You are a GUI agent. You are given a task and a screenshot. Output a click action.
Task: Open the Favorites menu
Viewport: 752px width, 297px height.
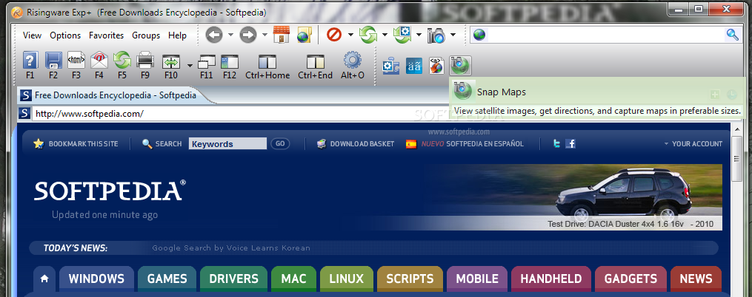(x=106, y=35)
